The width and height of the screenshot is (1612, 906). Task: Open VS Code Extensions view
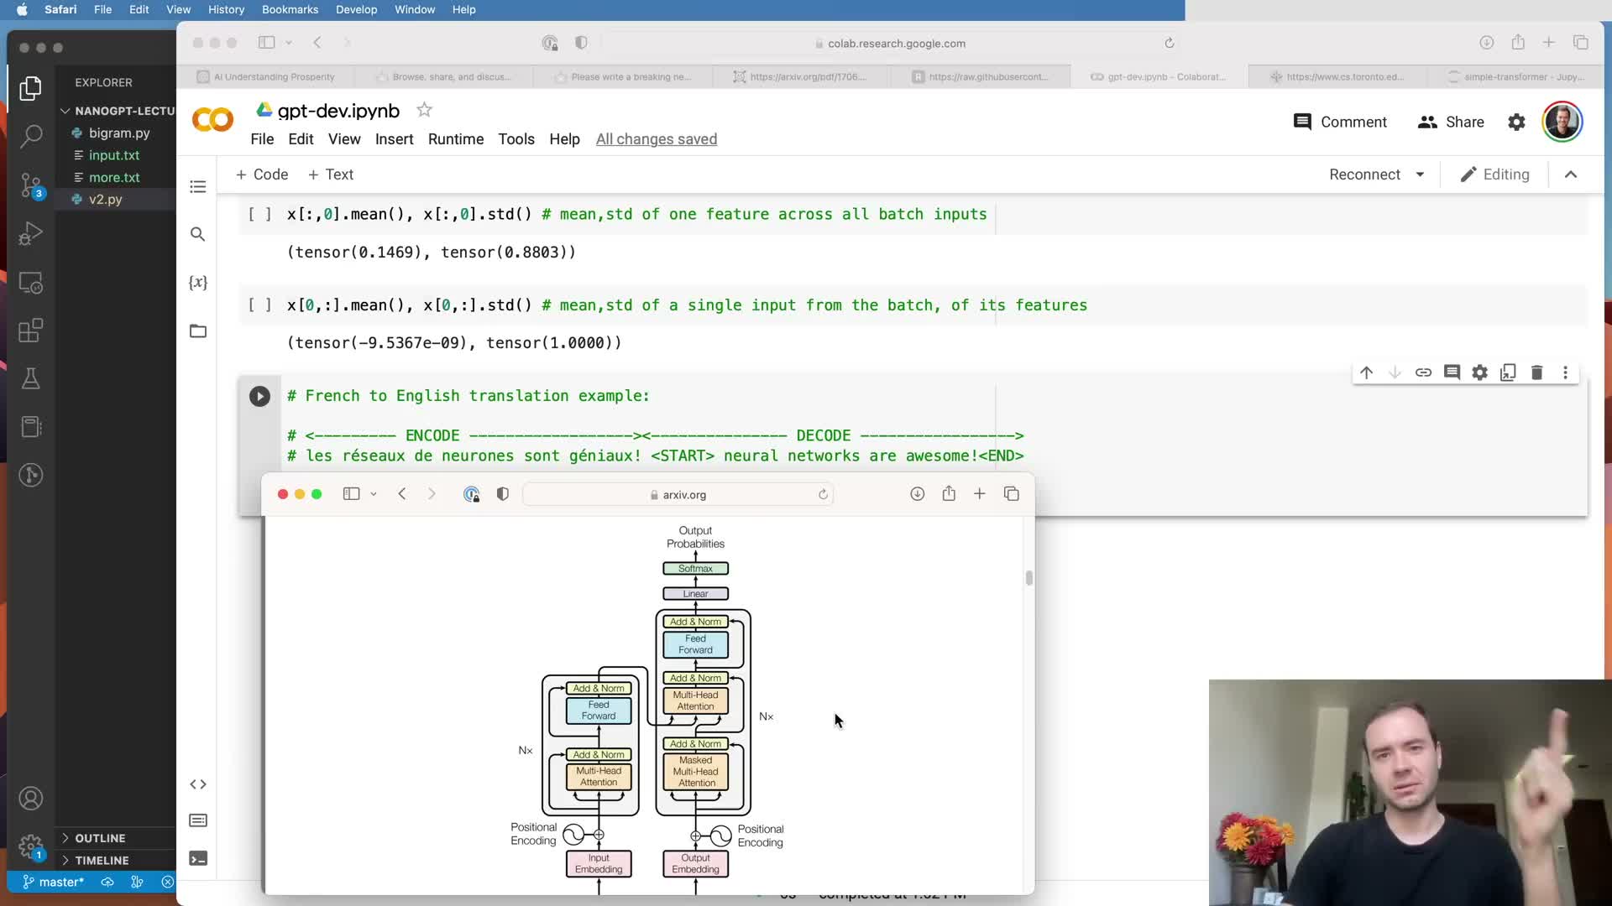[31, 331]
